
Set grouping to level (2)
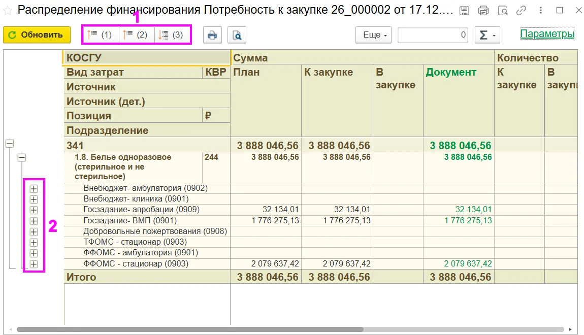point(136,35)
